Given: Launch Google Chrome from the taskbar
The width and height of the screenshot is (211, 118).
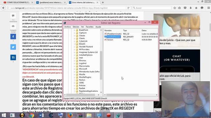Looking at the screenshot, I should tap(32, 115).
